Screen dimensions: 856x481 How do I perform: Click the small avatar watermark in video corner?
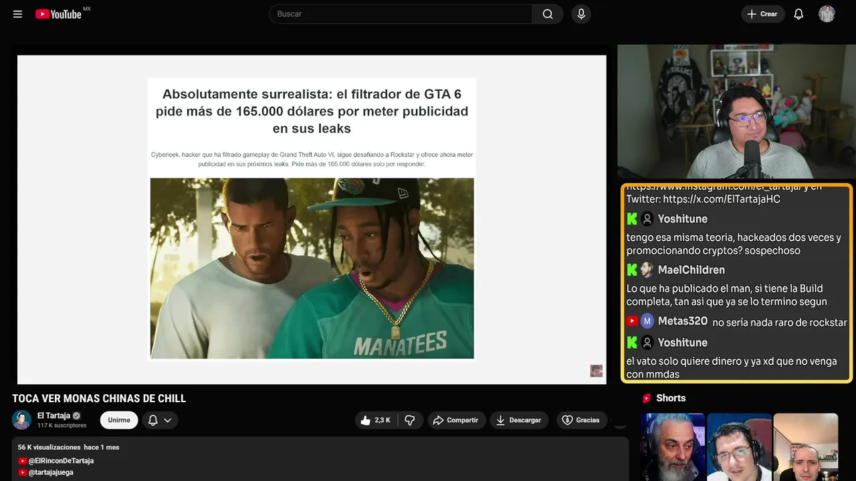pos(597,371)
